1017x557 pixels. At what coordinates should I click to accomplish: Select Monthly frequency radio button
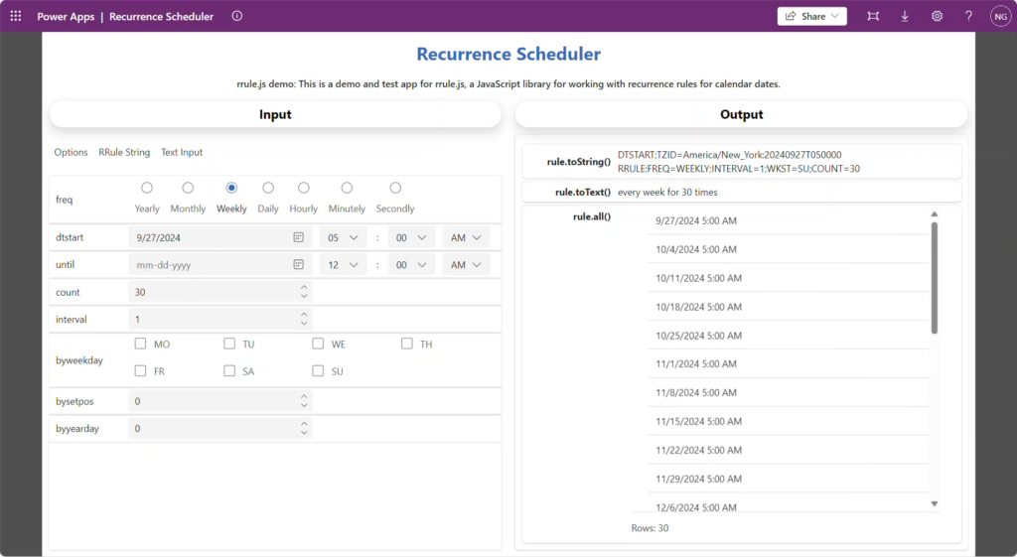point(188,188)
